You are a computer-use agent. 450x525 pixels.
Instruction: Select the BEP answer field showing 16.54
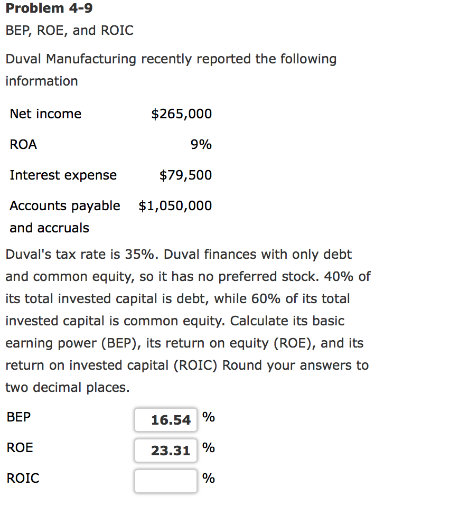click(x=165, y=420)
